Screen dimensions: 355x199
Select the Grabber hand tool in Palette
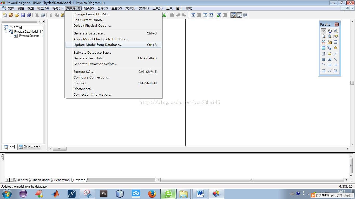coord(330,31)
